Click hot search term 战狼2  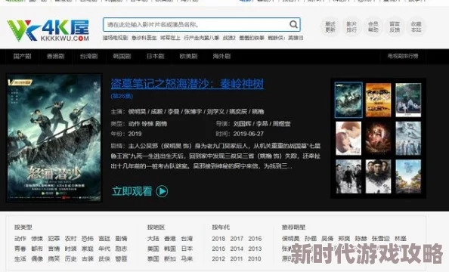pos(229,38)
